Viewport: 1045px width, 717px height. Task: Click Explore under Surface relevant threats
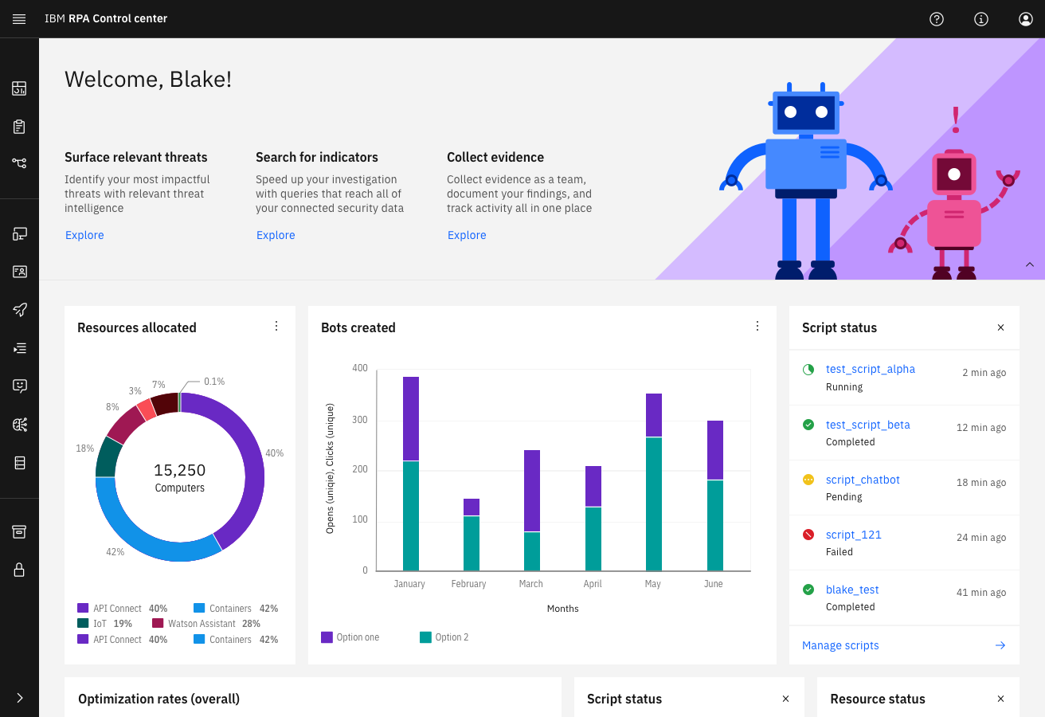click(84, 235)
